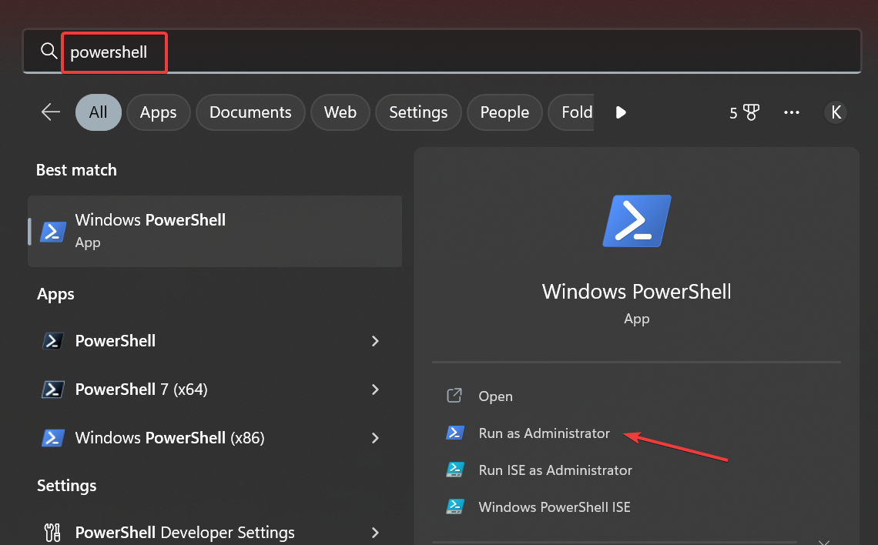Image resolution: width=878 pixels, height=545 pixels.
Task: Click the K account avatar
Action: 836,112
